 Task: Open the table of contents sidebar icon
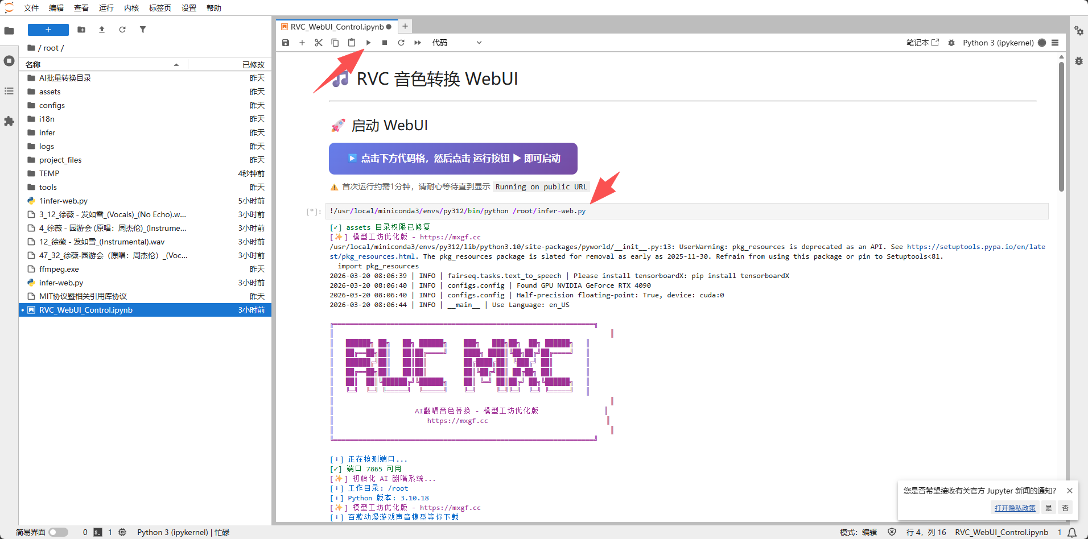click(9, 91)
